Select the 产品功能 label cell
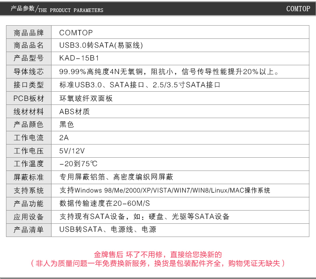The image size is (316, 279). click(29, 204)
